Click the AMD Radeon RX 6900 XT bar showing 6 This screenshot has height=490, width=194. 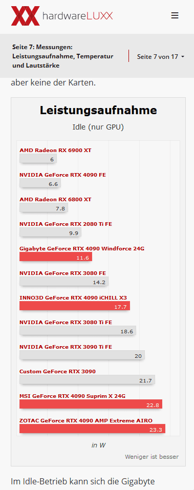[38, 158]
